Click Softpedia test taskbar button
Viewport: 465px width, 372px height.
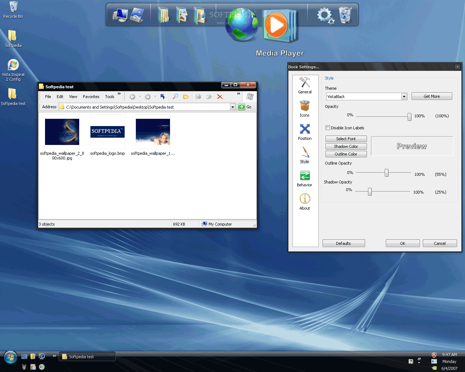click(x=87, y=356)
